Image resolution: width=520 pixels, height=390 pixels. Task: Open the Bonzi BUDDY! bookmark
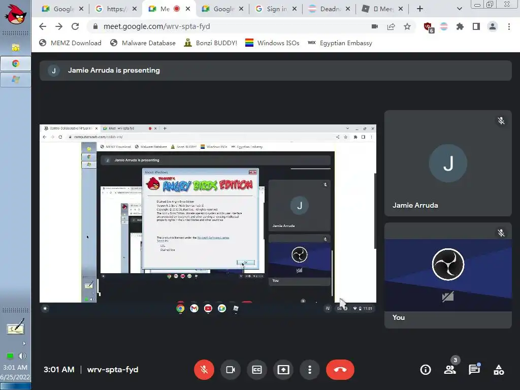pyautogui.click(x=211, y=43)
